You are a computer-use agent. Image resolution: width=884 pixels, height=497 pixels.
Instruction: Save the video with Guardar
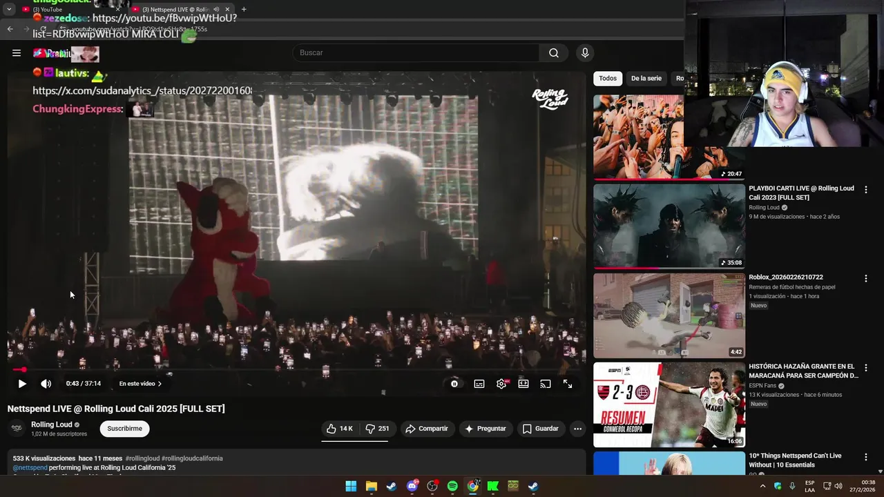(541, 429)
